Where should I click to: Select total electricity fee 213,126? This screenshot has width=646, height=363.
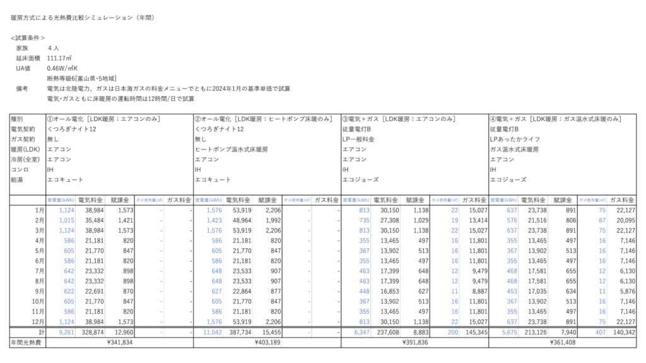[x=536, y=333]
